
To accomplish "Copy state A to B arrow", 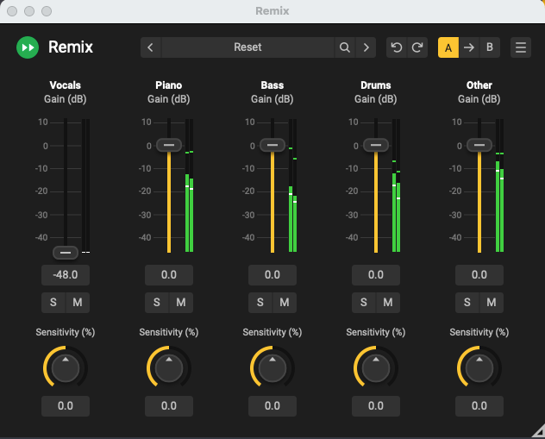I will pyautogui.click(x=469, y=47).
